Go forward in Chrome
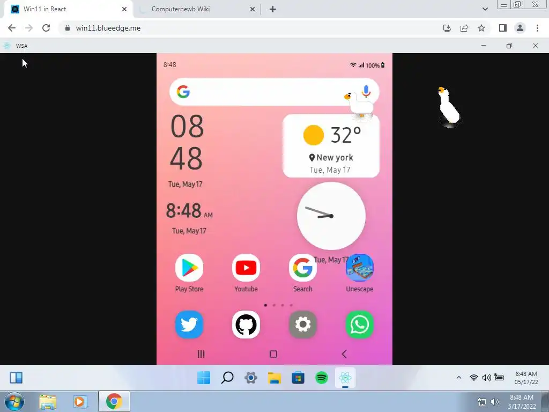The image size is (549, 412). click(x=29, y=28)
